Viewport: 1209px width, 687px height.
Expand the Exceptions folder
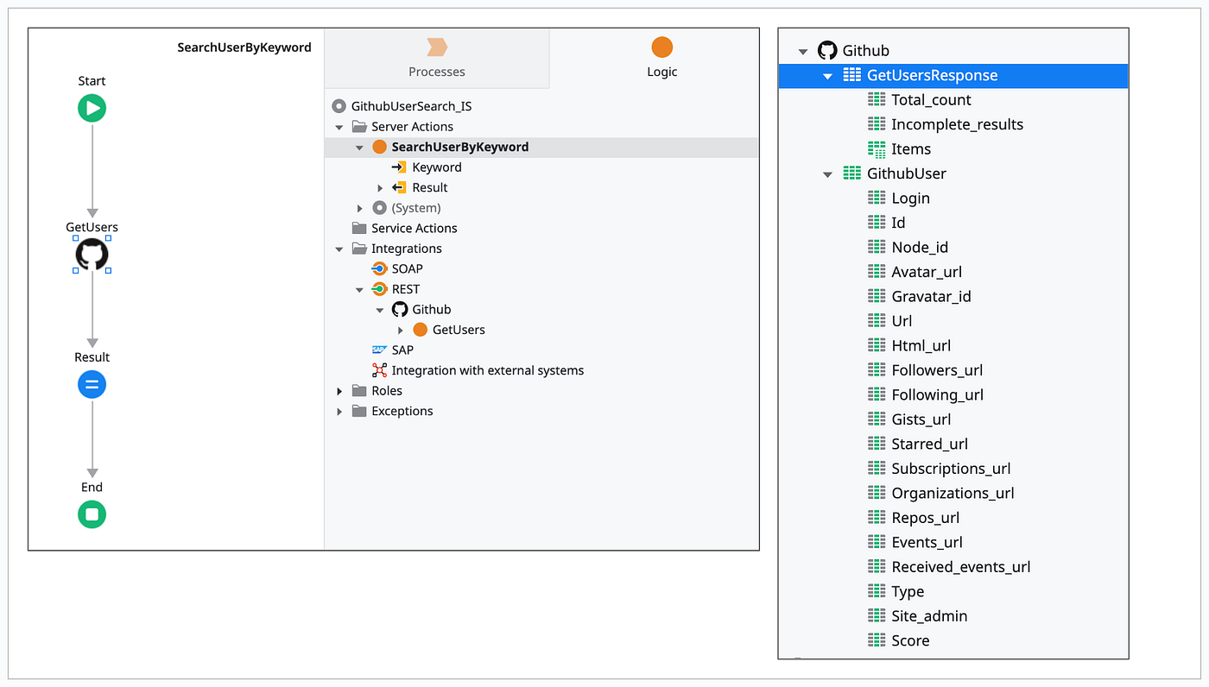tap(339, 412)
